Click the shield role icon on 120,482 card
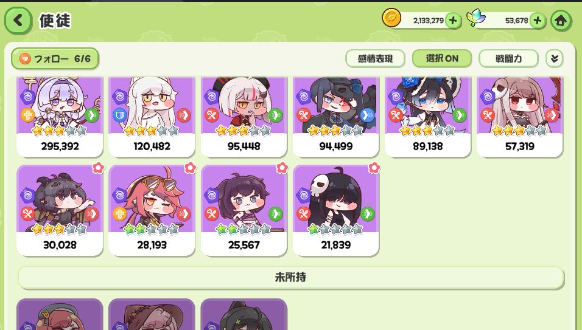Image resolution: width=582 pixels, height=330 pixels. (x=119, y=115)
